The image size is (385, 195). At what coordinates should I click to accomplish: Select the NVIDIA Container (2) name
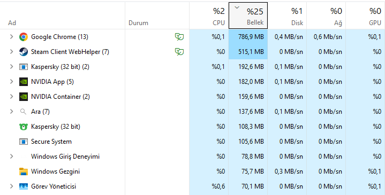[61, 97]
